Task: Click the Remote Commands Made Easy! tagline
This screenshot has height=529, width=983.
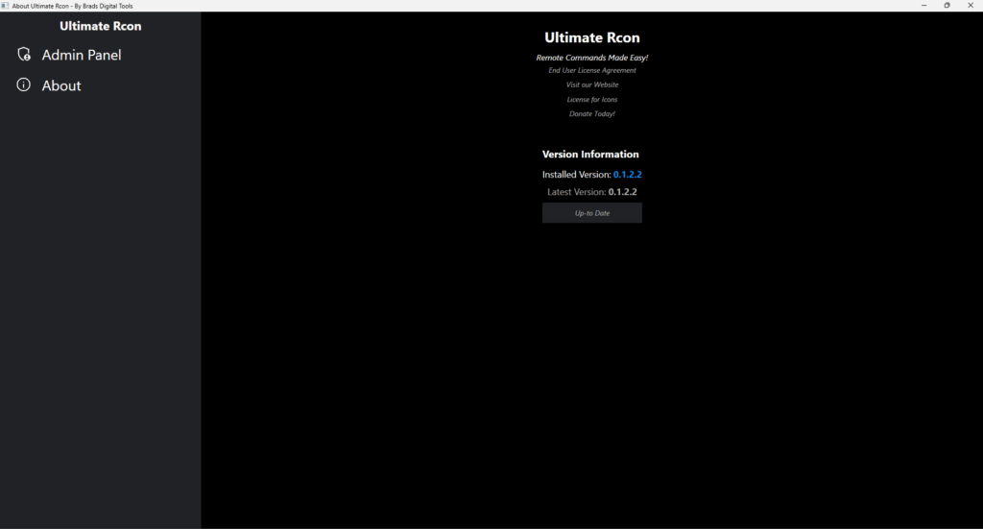Action: [x=591, y=57]
